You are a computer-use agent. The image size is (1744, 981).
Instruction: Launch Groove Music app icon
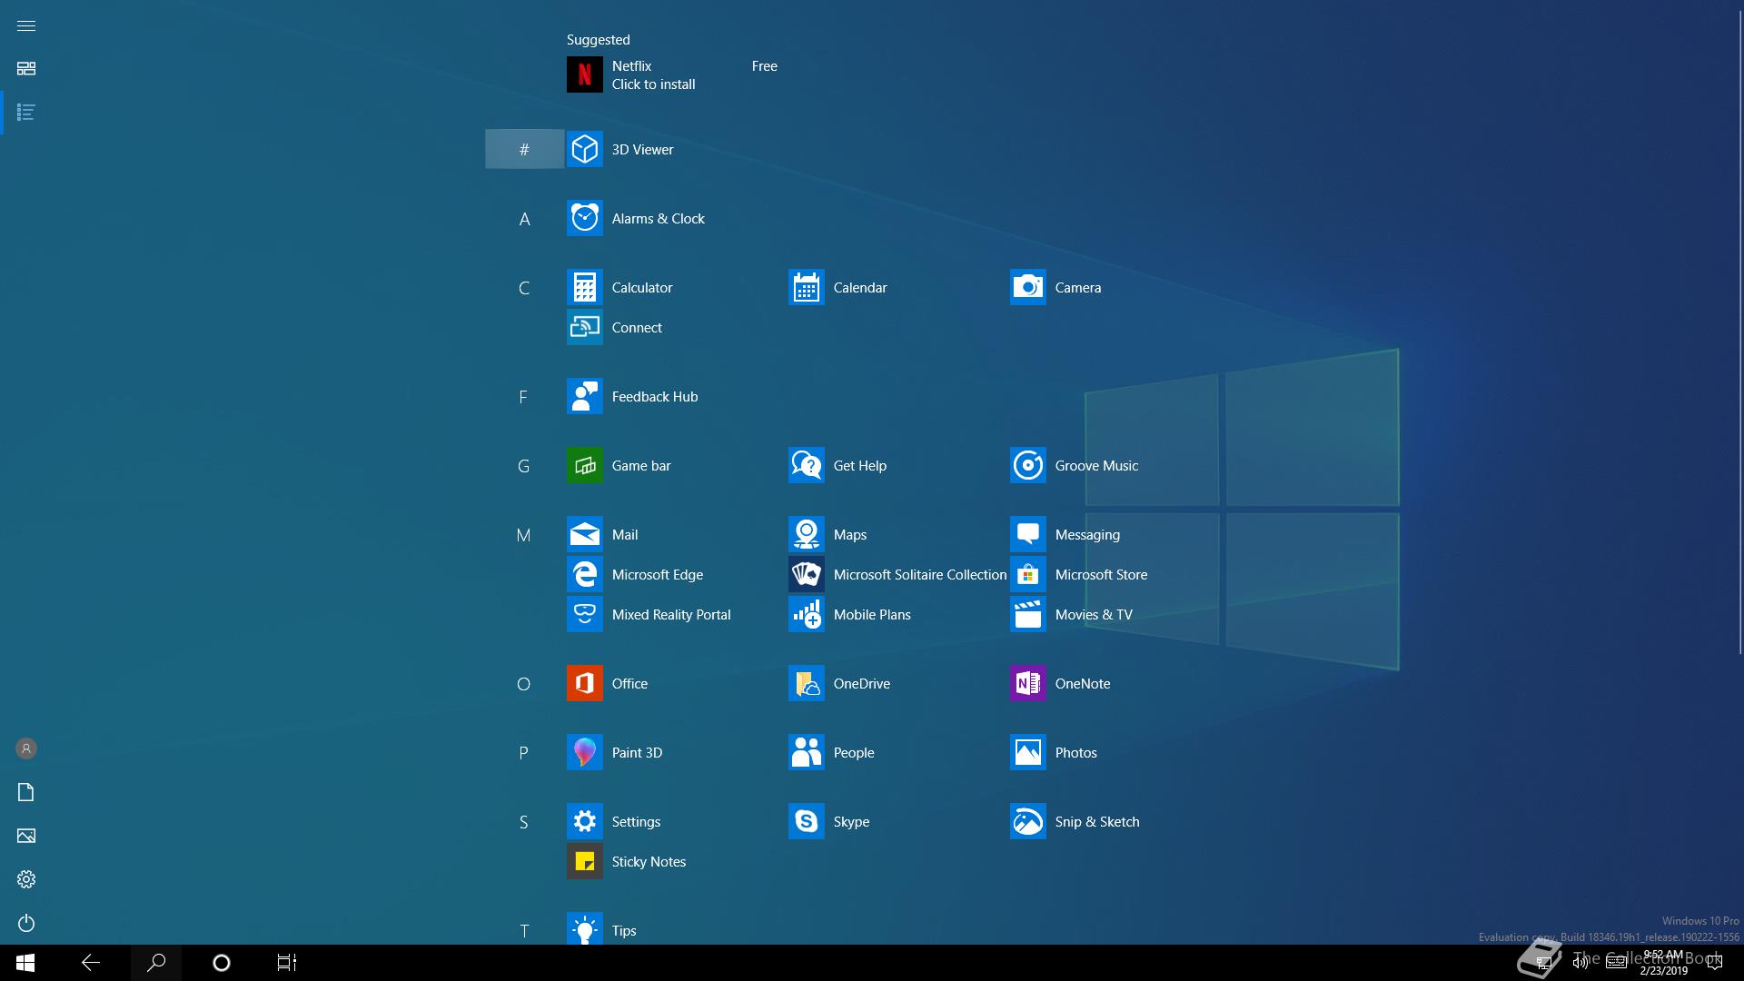click(x=1027, y=465)
